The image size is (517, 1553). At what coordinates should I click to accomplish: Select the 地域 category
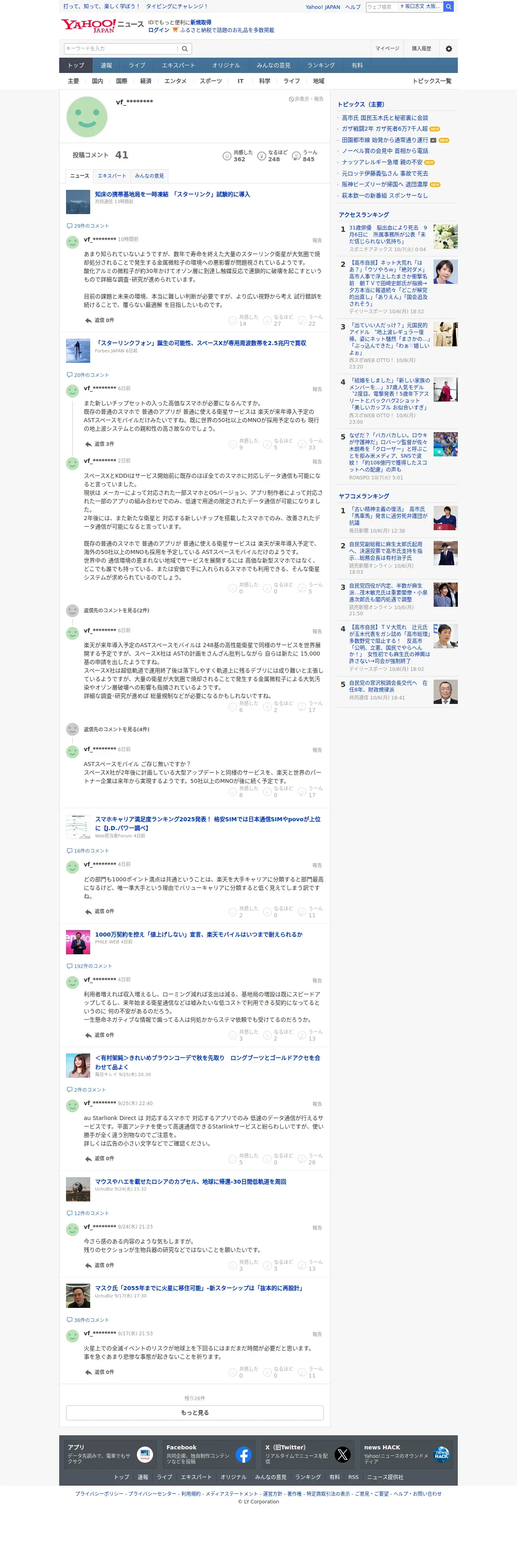coord(318,81)
